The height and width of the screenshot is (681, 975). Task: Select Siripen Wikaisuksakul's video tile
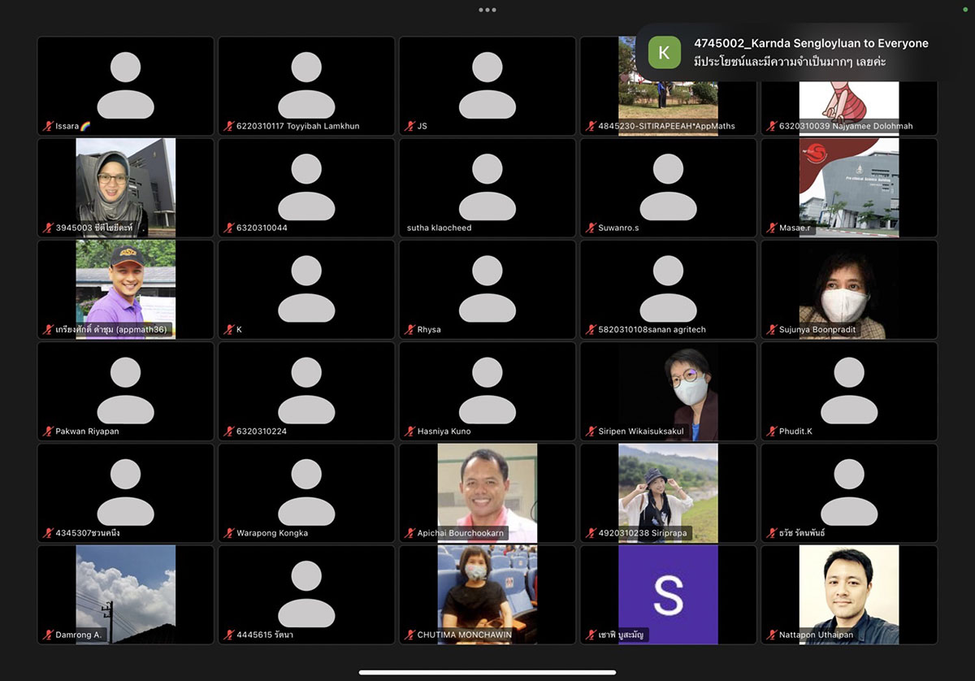(668, 390)
